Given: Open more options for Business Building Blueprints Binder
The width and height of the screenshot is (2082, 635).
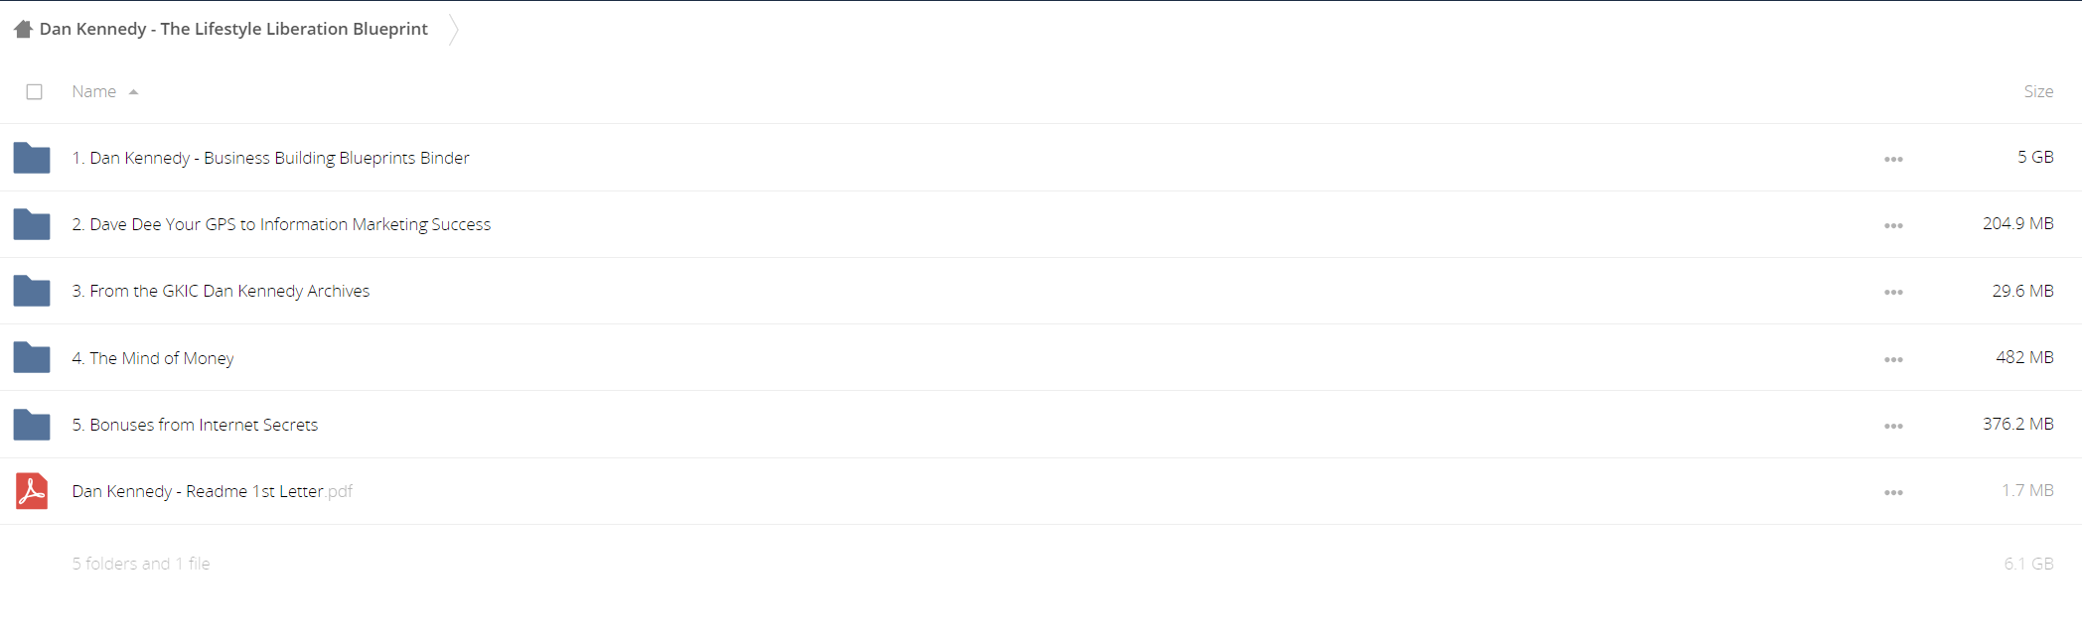Looking at the screenshot, I should click(x=1893, y=159).
